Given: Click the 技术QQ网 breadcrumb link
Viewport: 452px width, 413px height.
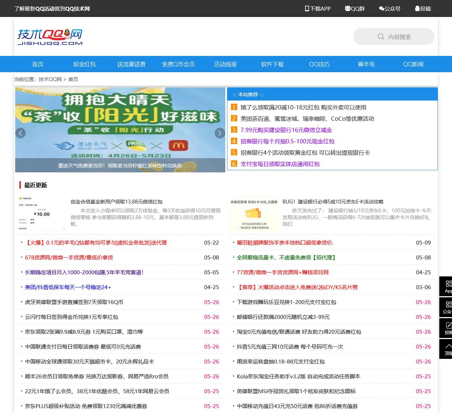Looking at the screenshot, I should (50, 79).
